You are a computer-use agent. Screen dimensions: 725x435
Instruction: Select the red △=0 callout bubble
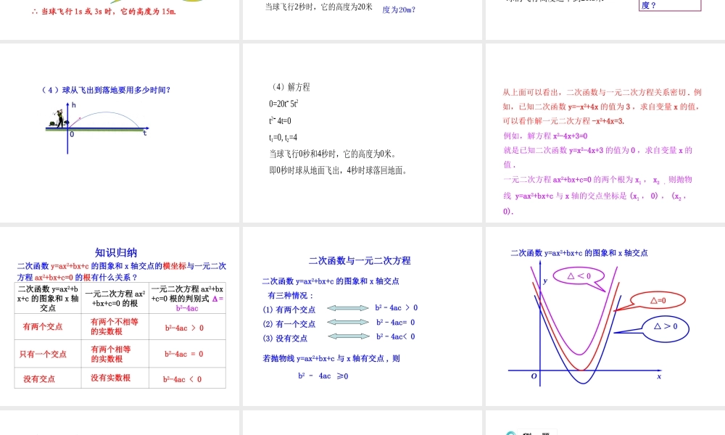656,300
